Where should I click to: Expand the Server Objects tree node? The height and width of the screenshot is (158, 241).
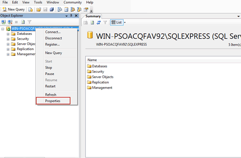pos(8,44)
